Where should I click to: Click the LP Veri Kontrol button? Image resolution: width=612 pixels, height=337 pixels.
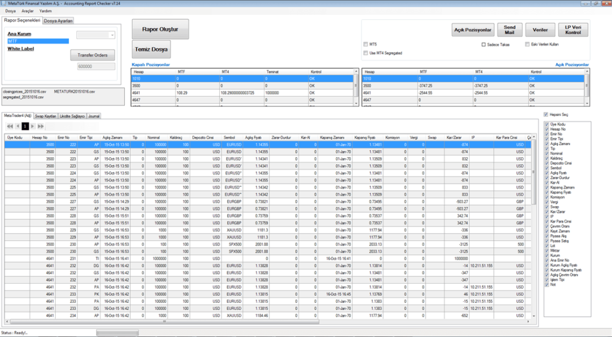click(x=573, y=30)
